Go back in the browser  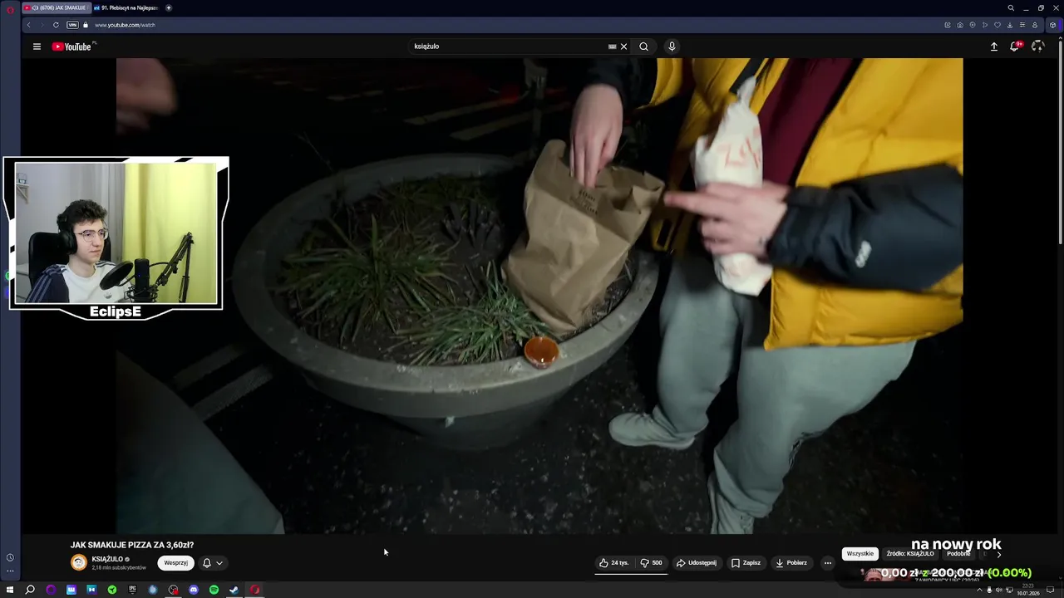pyautogui.click(x=28, y=25)
